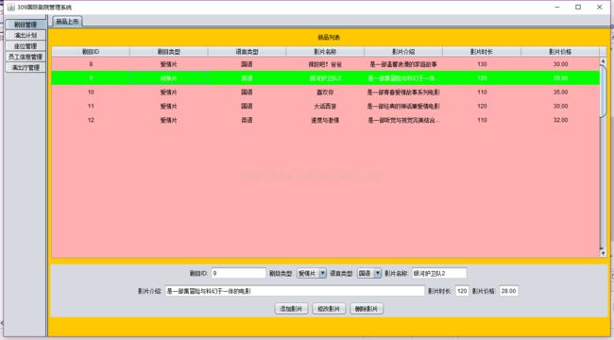This screenshot has height=340, width=614.
Task: Open the 演出计划 sidebar section
Action: click(x=26, y=35)
